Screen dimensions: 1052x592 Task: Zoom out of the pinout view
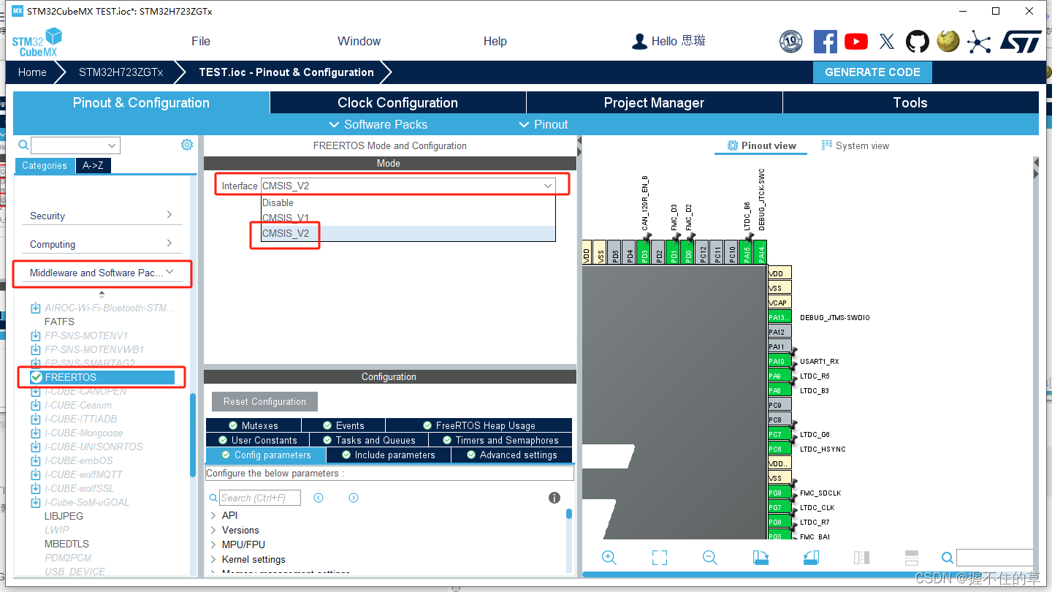click(709, 557)
